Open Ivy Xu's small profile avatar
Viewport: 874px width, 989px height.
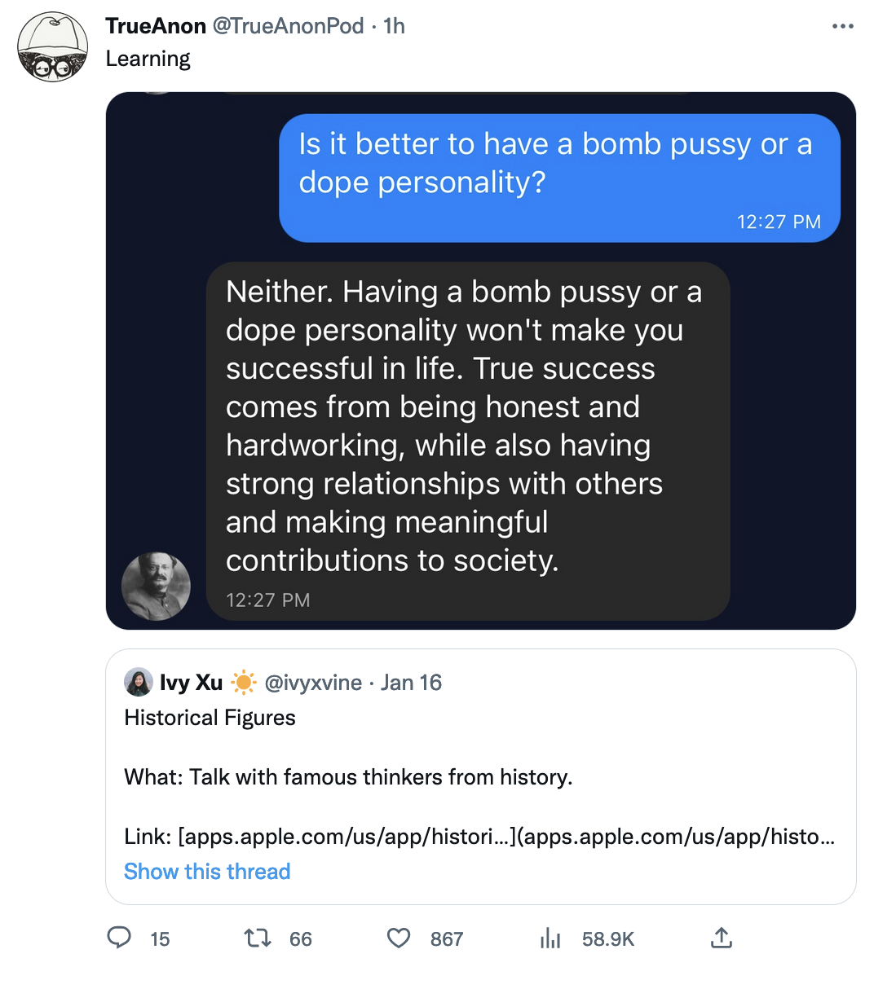(139, 683)
